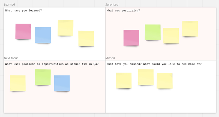Click the rightmost yellow note in Learned frame
This screenshot has width=219, height=117.
(x=86, y=38)
